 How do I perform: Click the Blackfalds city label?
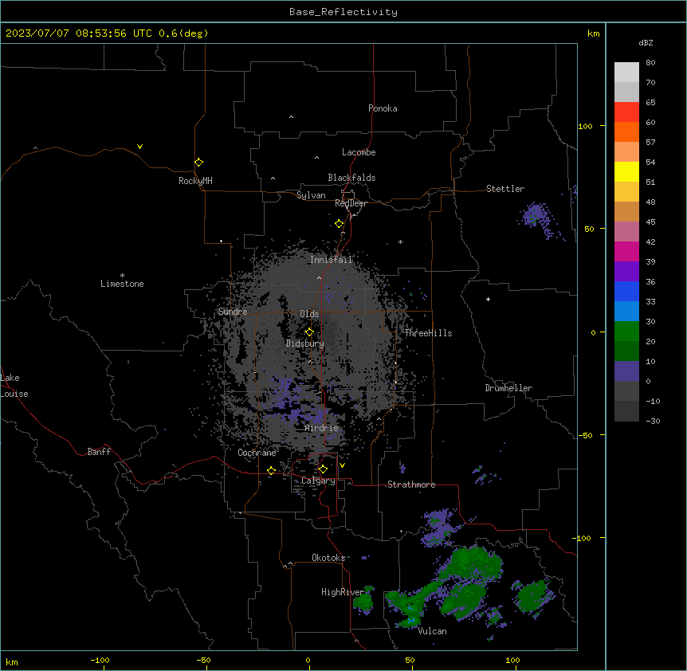tap(351, 178)
